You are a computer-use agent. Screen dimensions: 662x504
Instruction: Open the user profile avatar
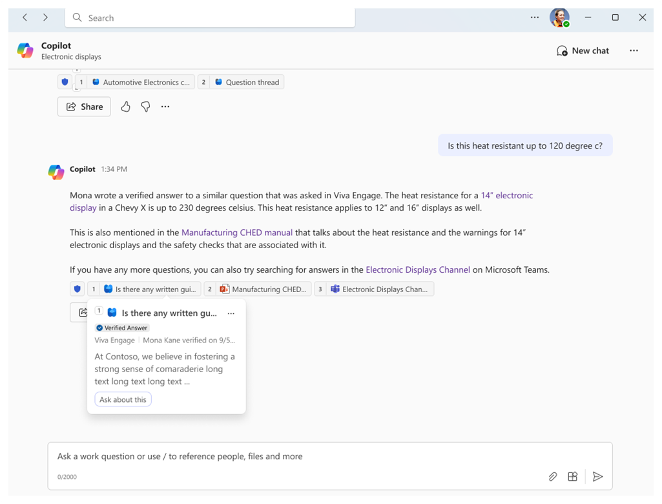tap(559, 17)
